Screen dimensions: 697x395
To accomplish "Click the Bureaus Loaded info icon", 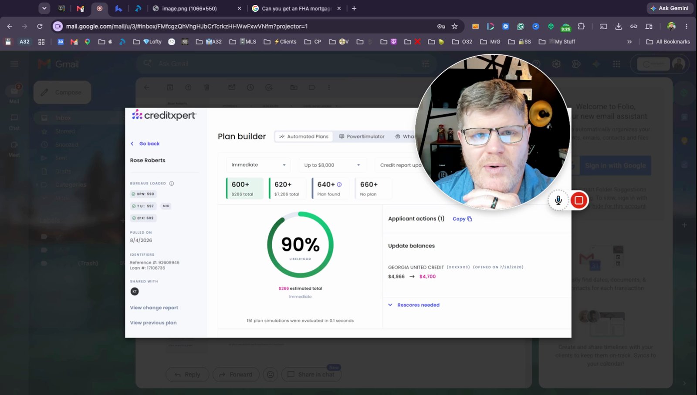I will coord(172,184).
